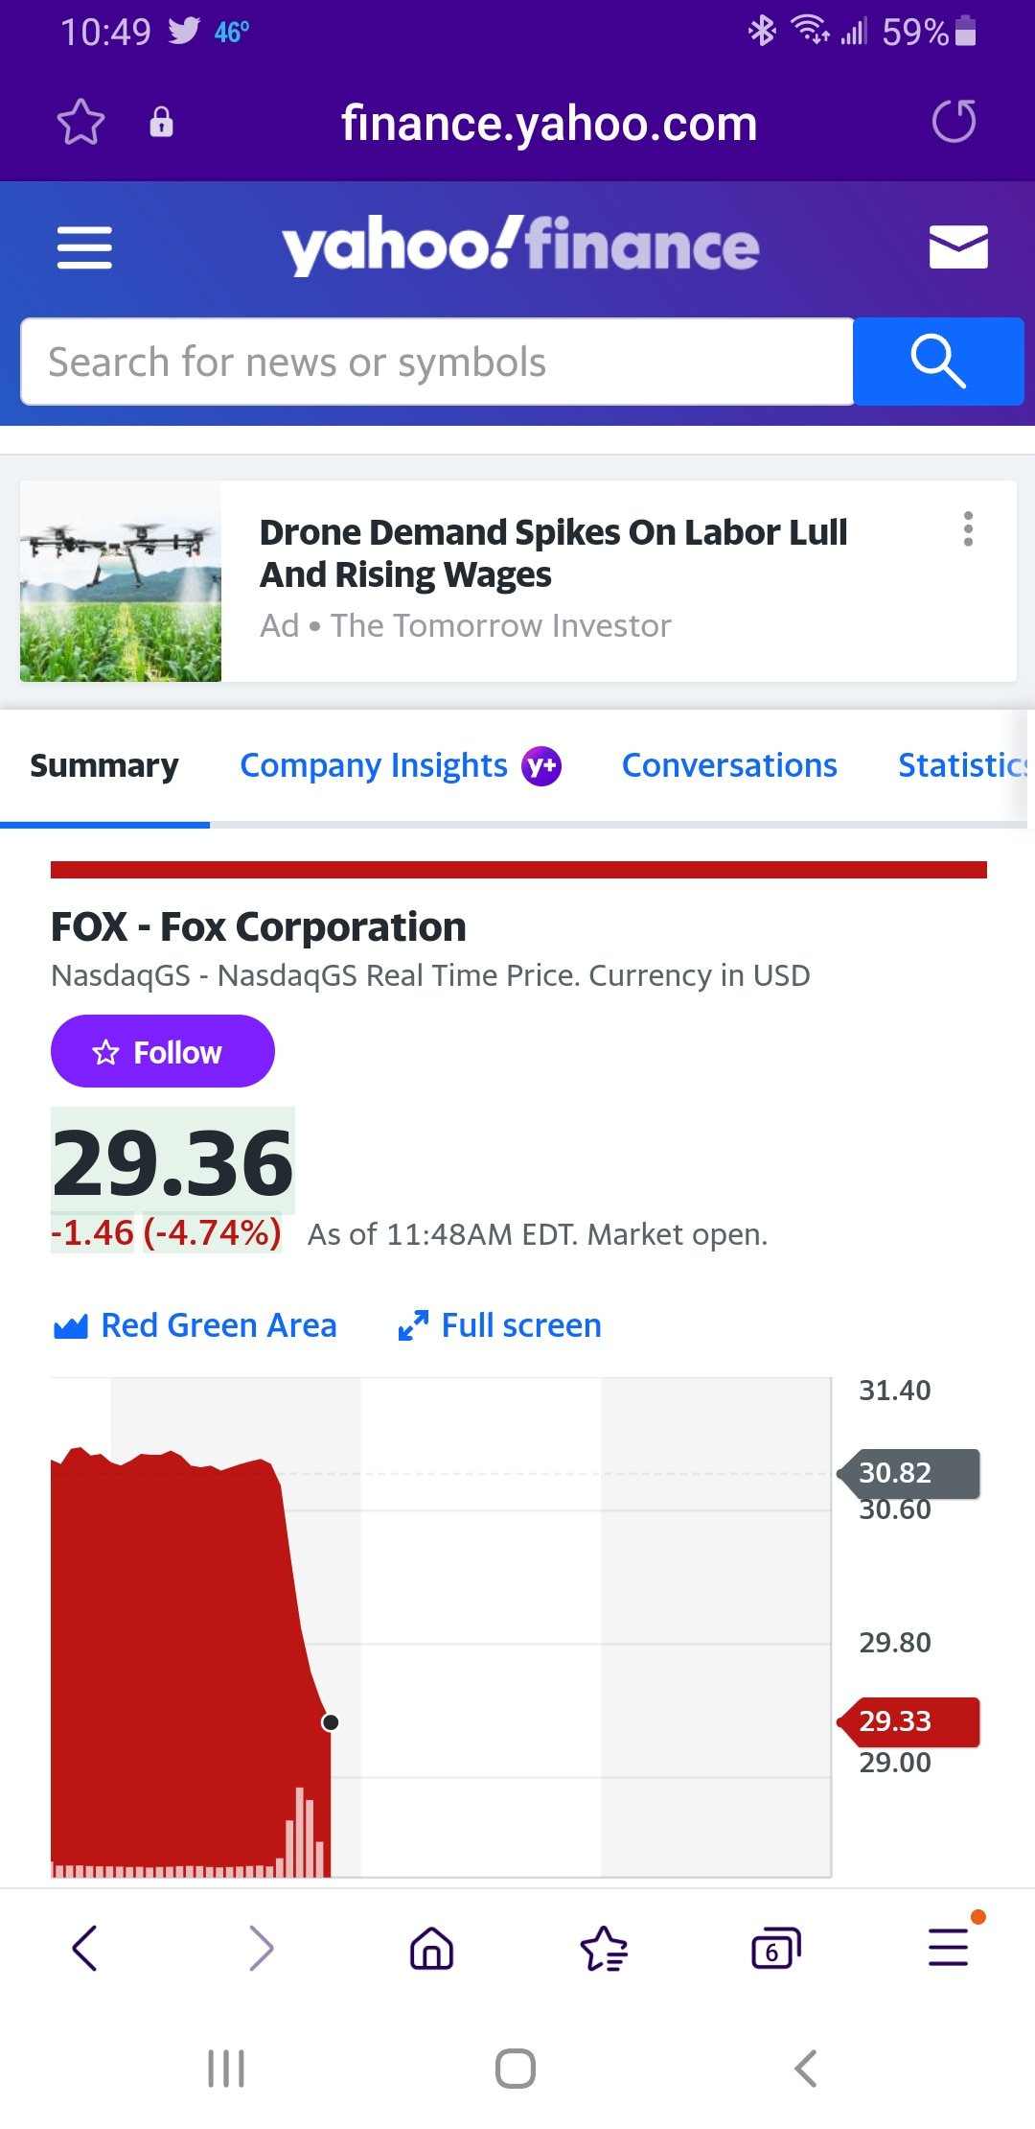Select the Summary tab
This screenshot has width=1035, height=2129.
(104, 765)
